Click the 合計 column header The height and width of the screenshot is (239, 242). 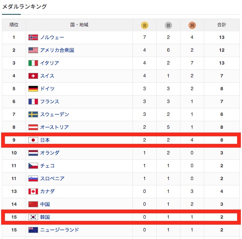pyautogui.click(x=222, y=25)
